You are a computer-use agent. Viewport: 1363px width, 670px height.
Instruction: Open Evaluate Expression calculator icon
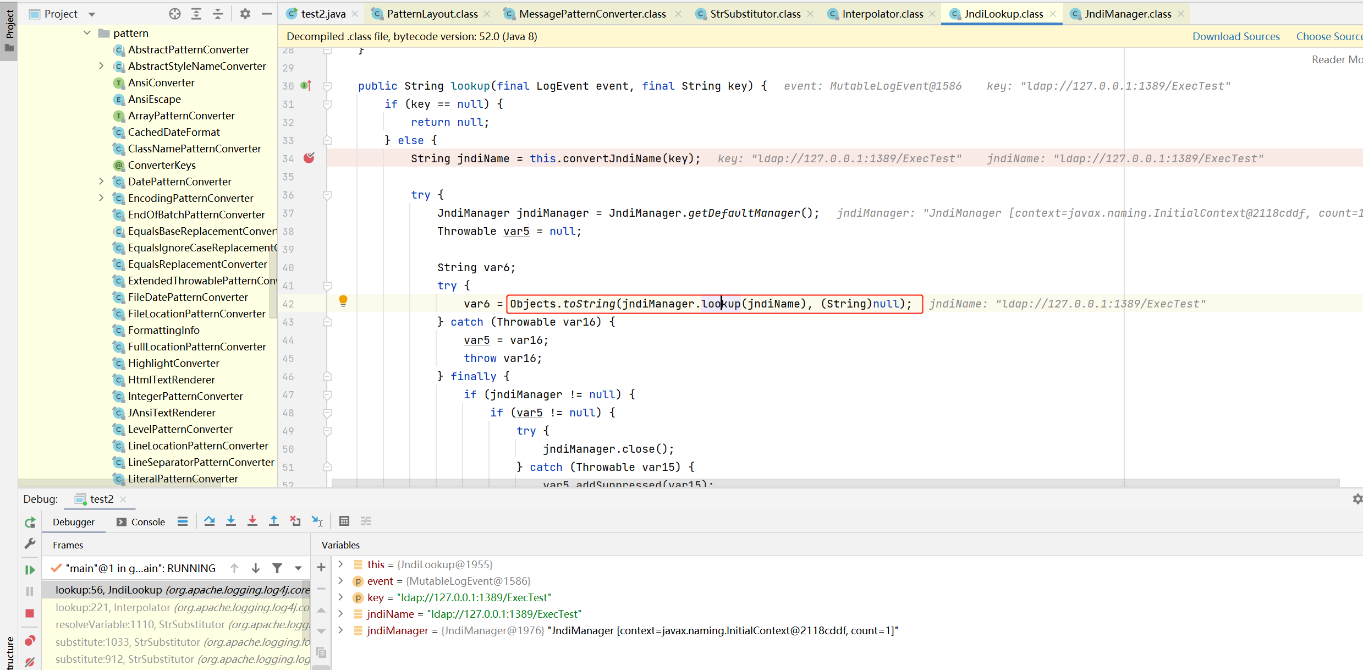pyautogui.click(x=344, y=521)
